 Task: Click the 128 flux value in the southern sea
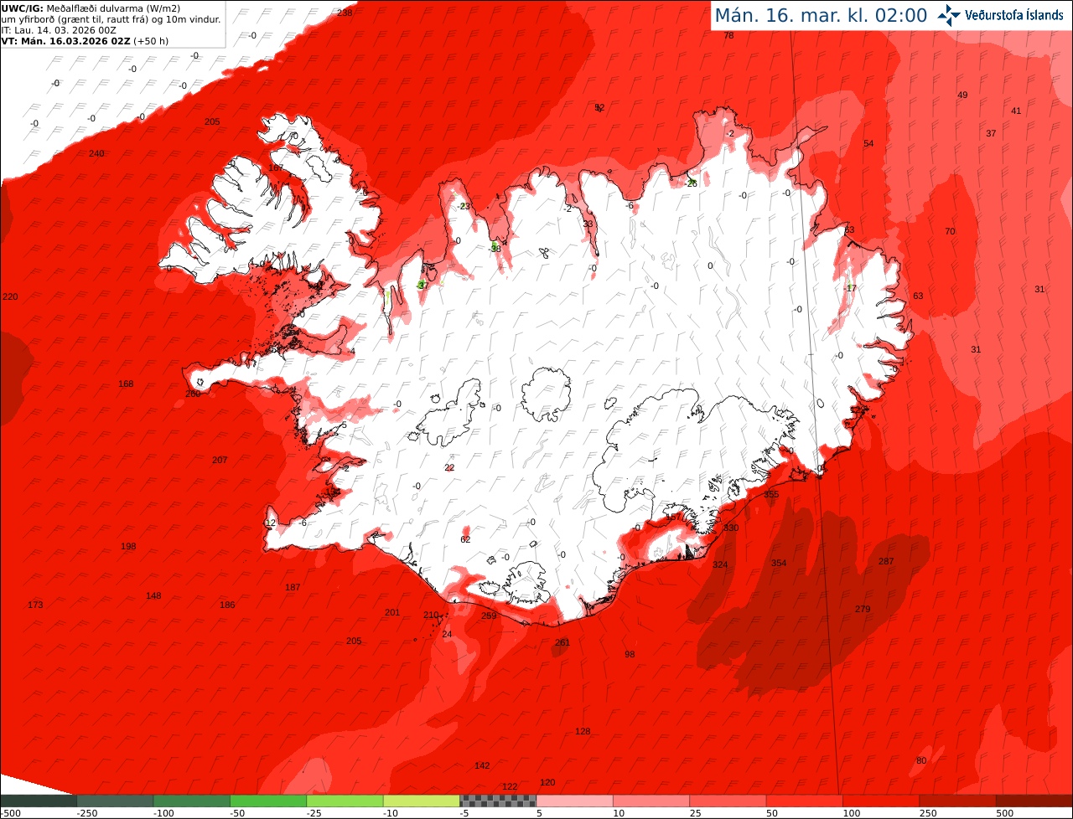click(583, 731)
